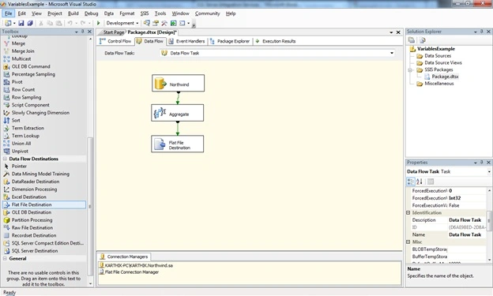Open the Community menu

(x=208, y=13)
